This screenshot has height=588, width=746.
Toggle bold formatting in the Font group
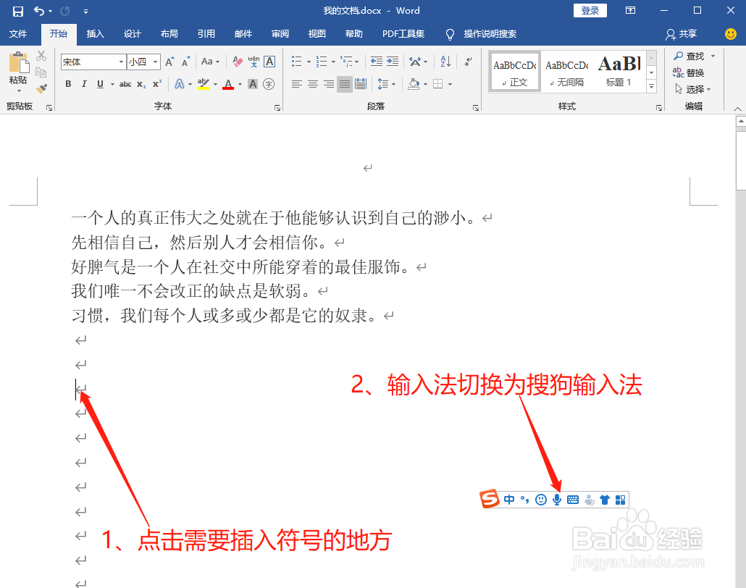click(67, 84)
